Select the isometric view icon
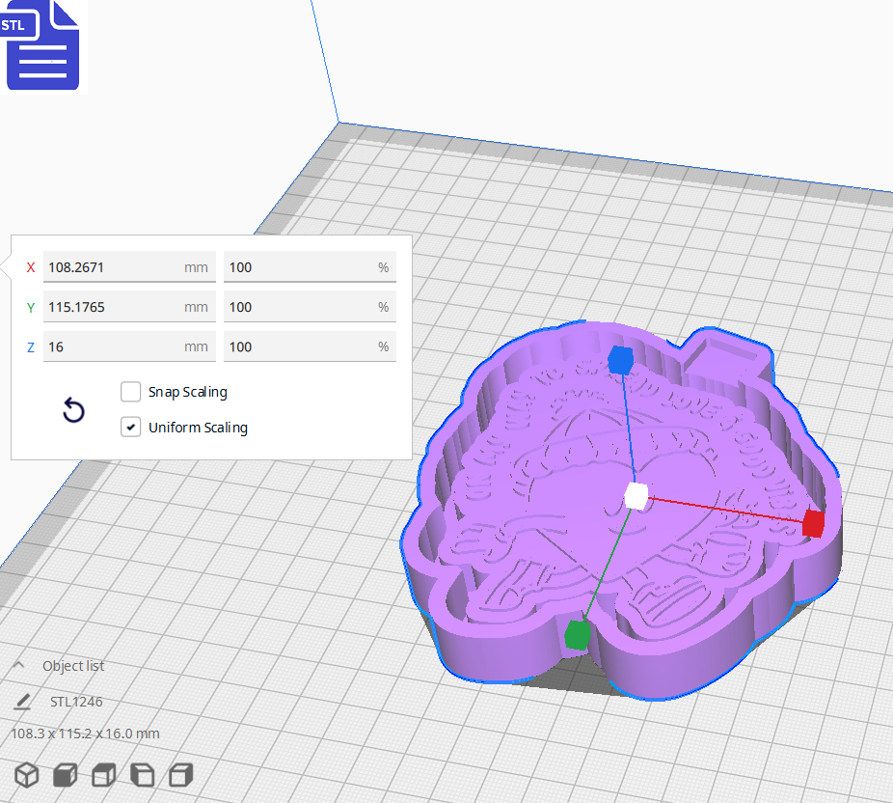 point(26,775)
